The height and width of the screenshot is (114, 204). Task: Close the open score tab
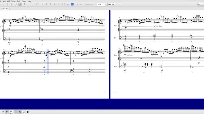click(7, 9)
